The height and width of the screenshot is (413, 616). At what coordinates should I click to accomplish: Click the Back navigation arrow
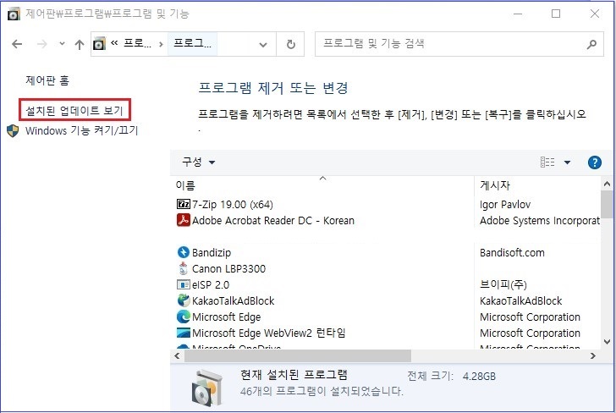click(17, 44)
